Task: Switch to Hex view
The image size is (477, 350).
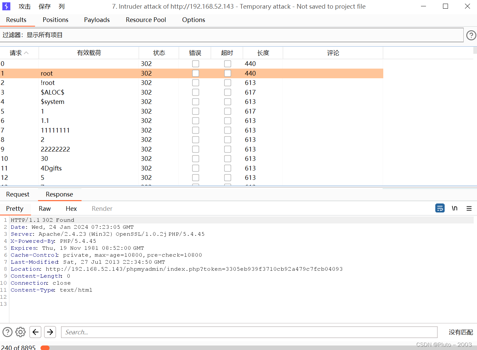Action: click(71, 209)
